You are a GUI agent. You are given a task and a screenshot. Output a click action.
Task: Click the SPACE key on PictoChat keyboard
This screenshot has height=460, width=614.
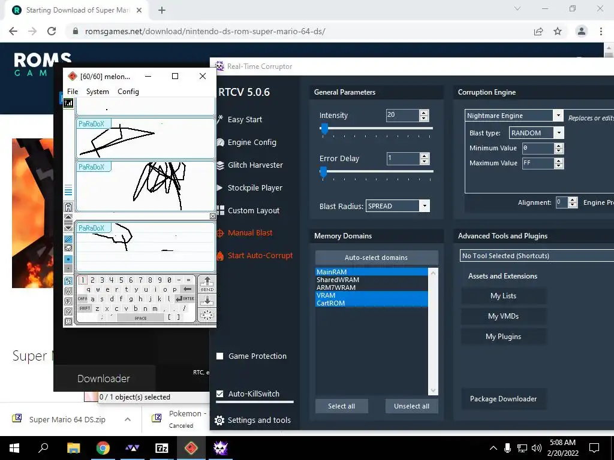coord(140,318)
